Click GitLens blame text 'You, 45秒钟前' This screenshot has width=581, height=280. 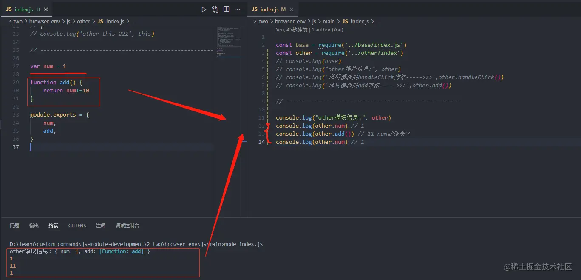pos(292,30)
